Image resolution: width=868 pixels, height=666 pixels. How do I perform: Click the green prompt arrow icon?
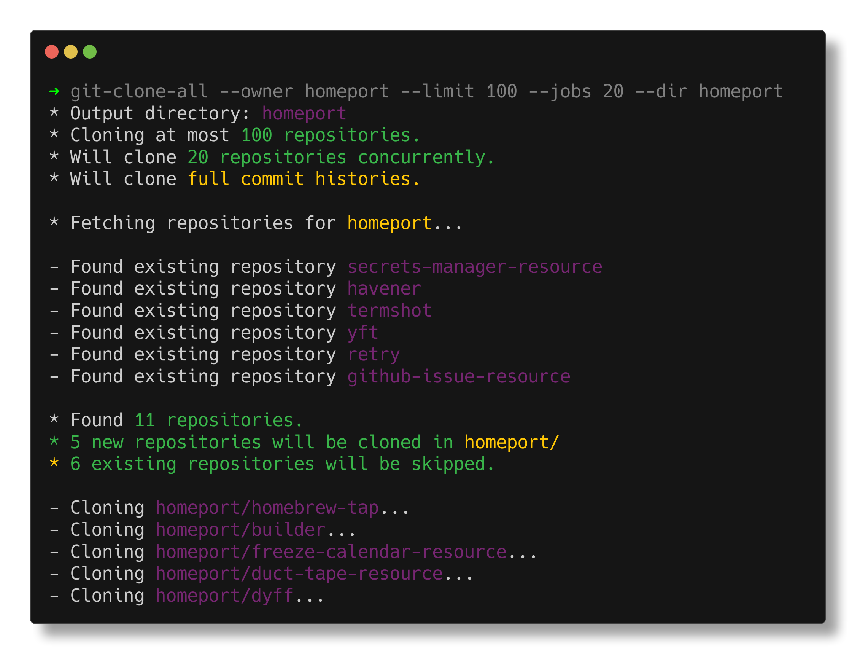pyautogui.click(x=54, y=92)
